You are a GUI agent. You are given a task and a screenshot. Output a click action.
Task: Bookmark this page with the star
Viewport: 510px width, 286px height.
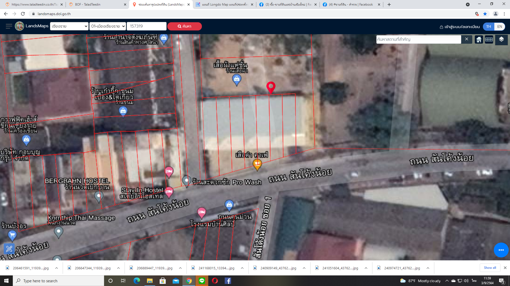pos(485,14)
